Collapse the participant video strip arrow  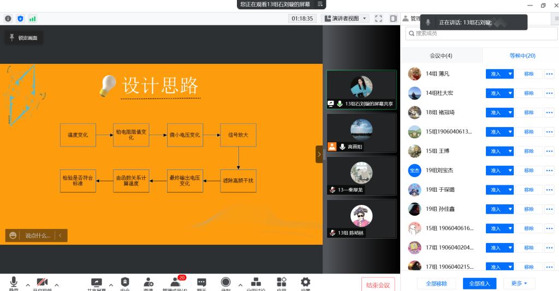(319, 154)
